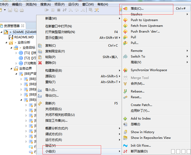191x155 pixels.
Task: Select README.MD file in the tree
Action: point(24,37)
